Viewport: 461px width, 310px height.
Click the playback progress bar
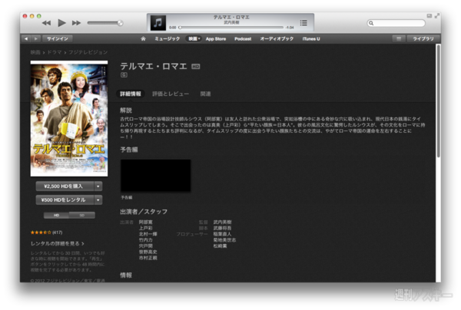tap(231, 28)
